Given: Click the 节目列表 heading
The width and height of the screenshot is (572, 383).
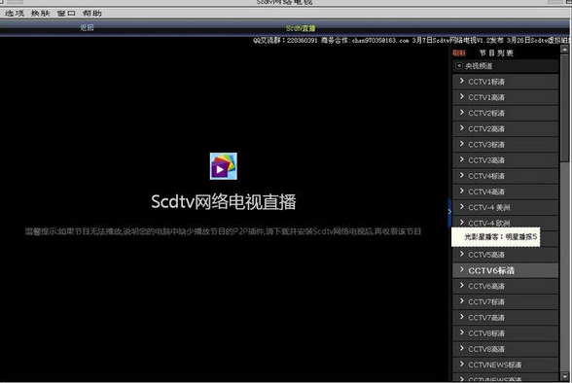Looking at the screenshot, I should click(x=496, y=53).
